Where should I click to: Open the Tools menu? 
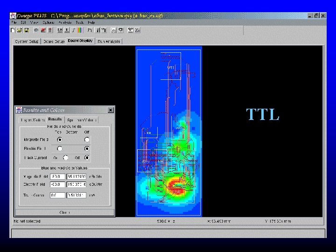79,22
